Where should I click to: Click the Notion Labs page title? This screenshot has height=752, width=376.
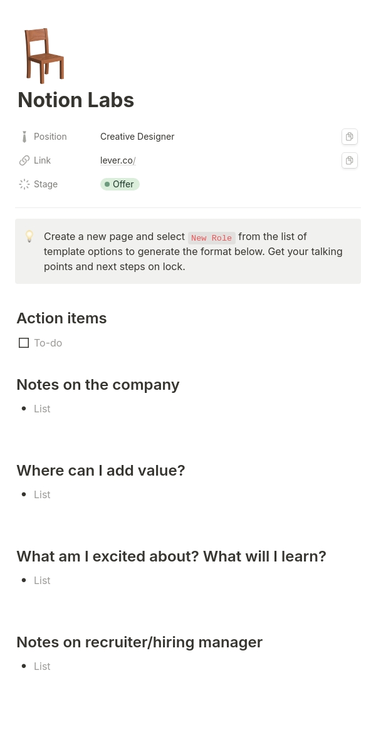click(76, 100)
